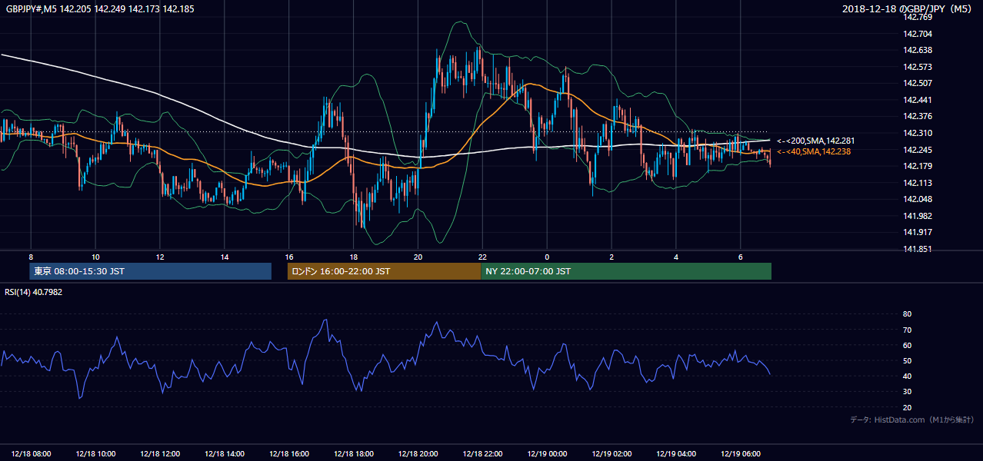Click the 12/18 12:00 time label

[160, 454]
